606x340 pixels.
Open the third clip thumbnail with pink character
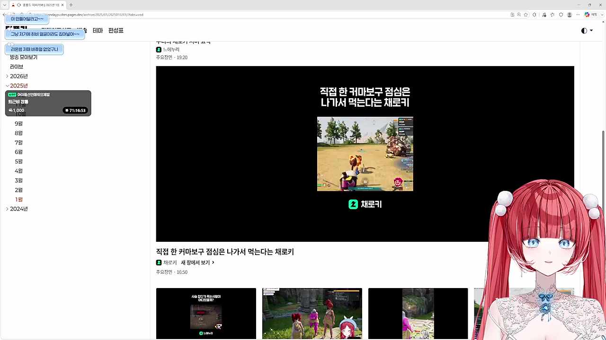pyautogui.click(x=418, y=314)
